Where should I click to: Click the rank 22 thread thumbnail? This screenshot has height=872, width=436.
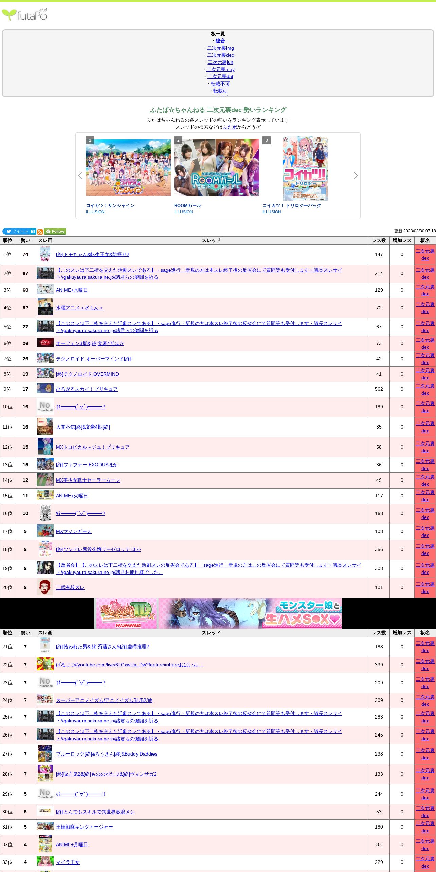45,664
